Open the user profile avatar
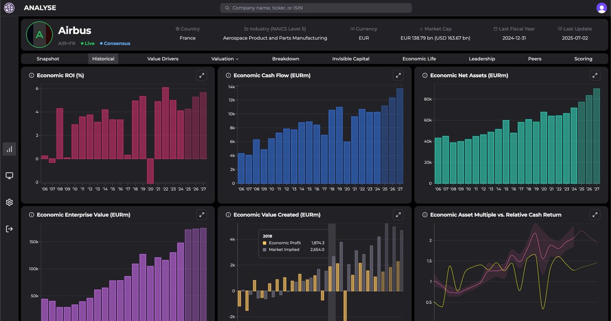Viewport: 611px width, 321px height. coord(601,8)
